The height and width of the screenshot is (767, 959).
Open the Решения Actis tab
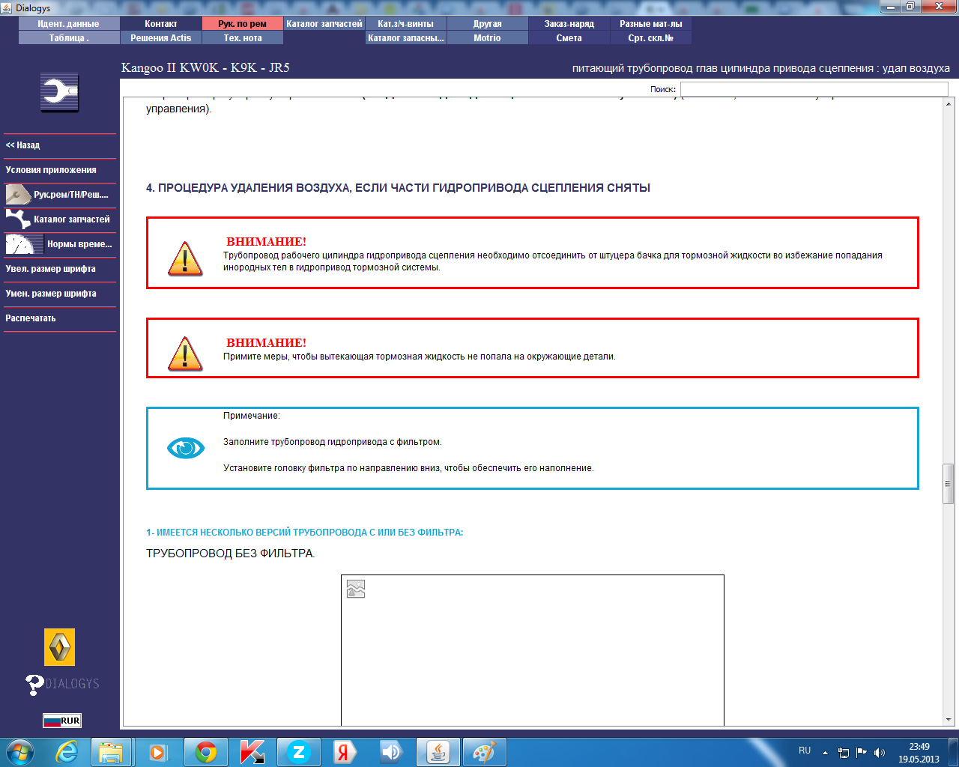tap(161, 38)
